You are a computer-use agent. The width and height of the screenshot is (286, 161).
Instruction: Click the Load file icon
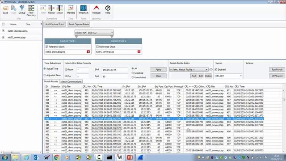click(x=5, y=10)
